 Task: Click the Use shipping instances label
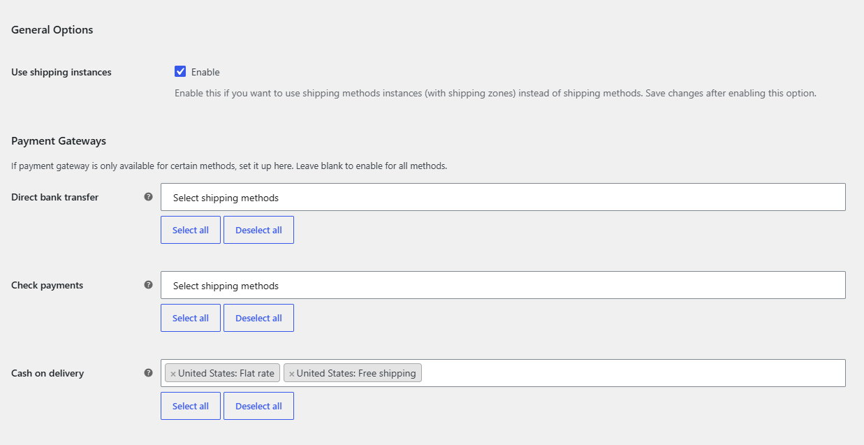61,72
